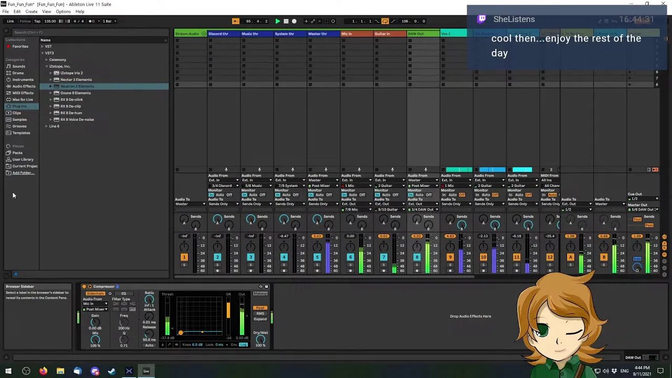Viewport: 672px width, 378px height.
Task: Select Max for Live category
Action: 23,99
